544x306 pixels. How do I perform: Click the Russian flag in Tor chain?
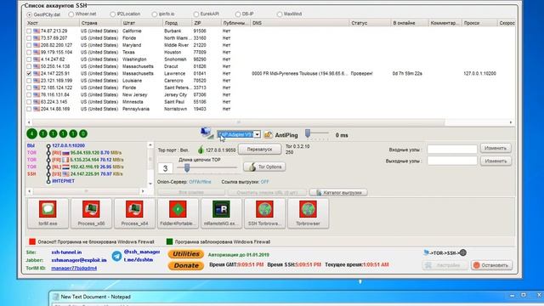pyautogui.click(x=65, y=153)
